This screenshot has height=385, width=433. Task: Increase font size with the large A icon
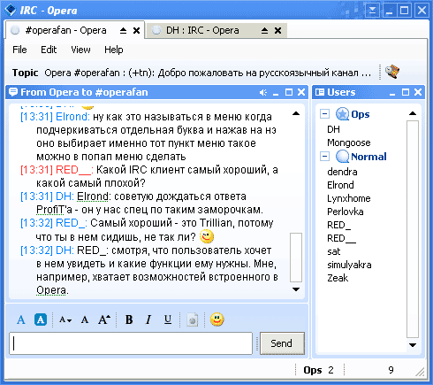104,320
